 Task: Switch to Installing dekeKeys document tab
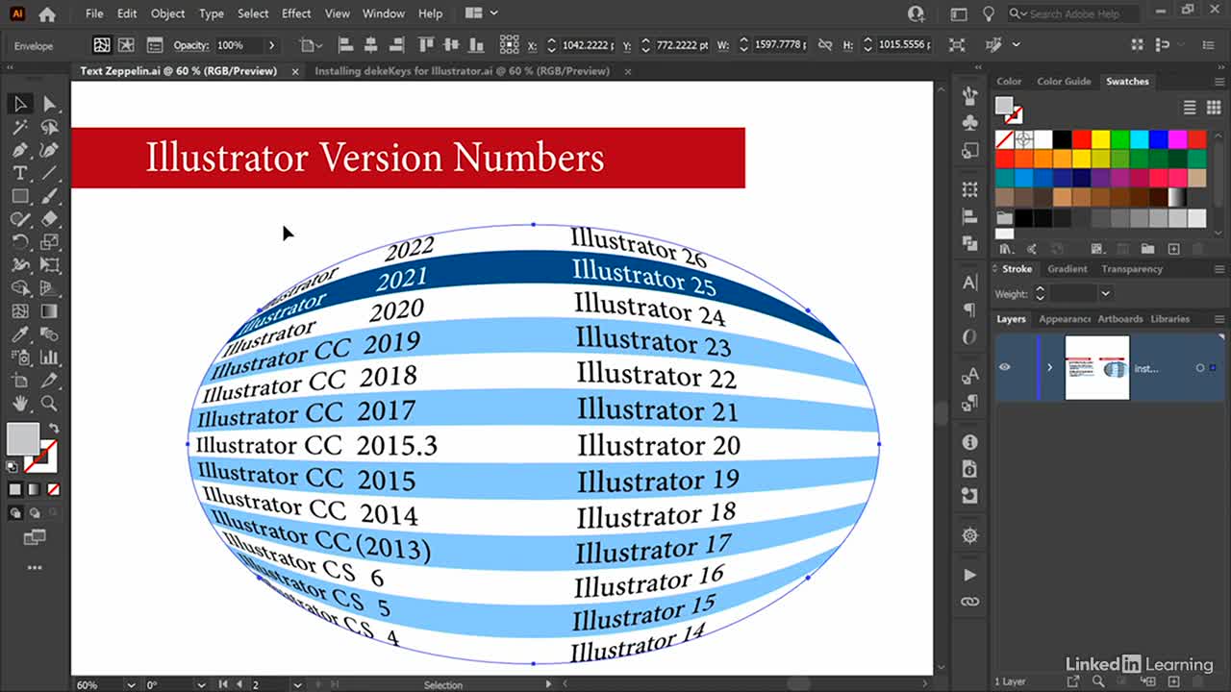point(463,71)
